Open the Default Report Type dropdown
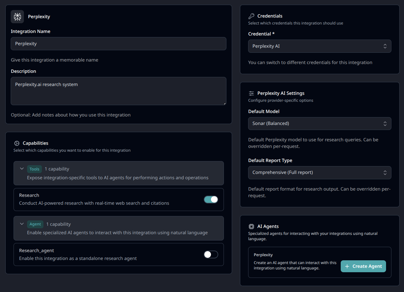This screenshot has height=292, width=404. click(320, 172)
